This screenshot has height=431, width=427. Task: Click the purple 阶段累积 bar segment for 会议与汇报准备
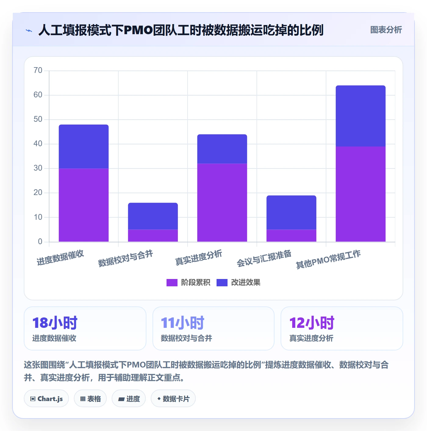(291, 236)
